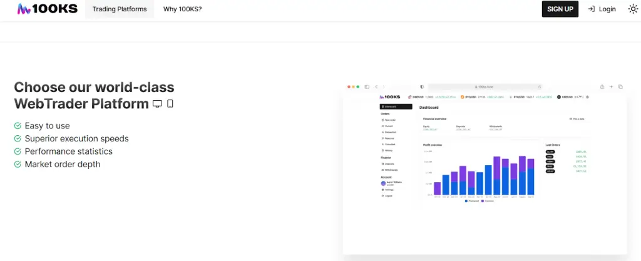The height and width of the screenshot is (261, 641).
Task: Click the user avatar in the preview Account section
Action: pyautogui.click(x=383, y=183)
